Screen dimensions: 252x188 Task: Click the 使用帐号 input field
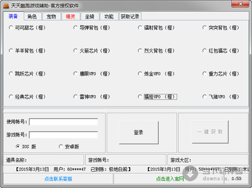(x=63, y=122)
